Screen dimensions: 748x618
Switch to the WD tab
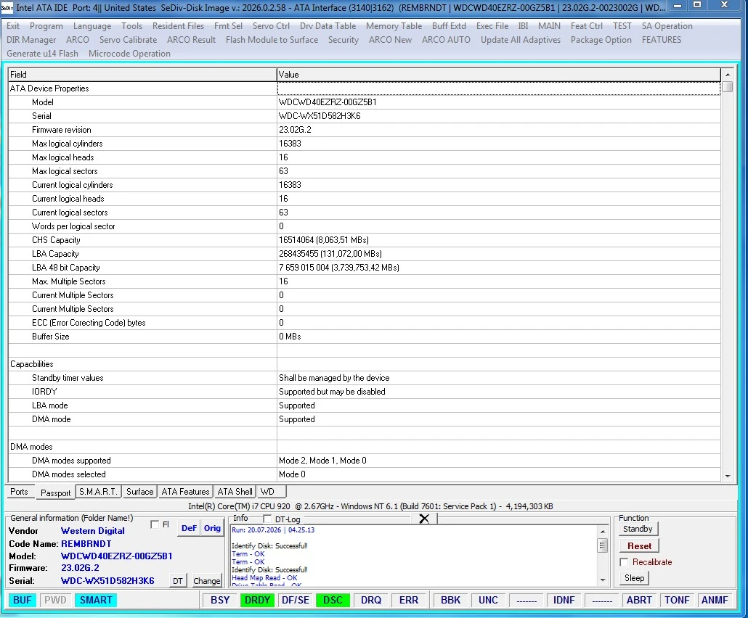272,492
